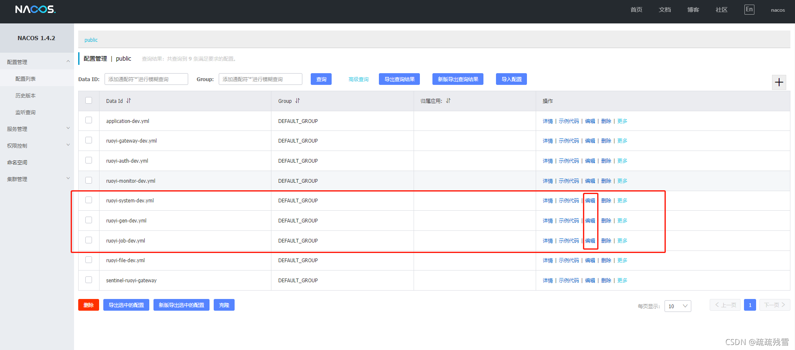The height and width of the screenshot is (350, 795).
Task: Click the 上一页 previous page button
Action: (725, 305)
